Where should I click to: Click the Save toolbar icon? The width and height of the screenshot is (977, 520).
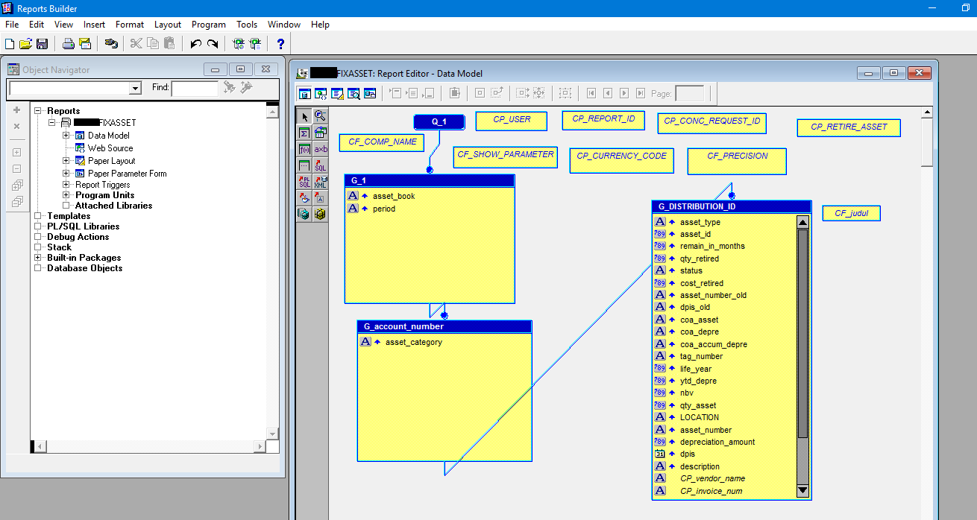[43, 43]
